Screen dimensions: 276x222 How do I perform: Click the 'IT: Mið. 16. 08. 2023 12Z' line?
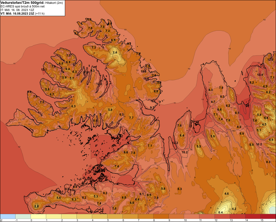point(17,10)
